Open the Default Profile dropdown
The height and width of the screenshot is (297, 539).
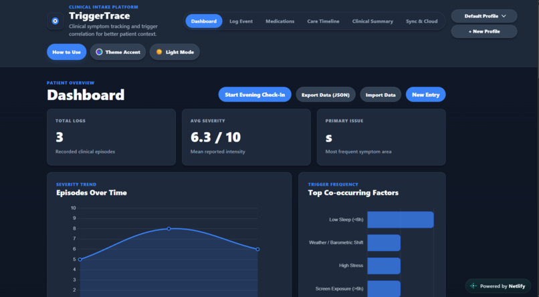tap(484, 16)
